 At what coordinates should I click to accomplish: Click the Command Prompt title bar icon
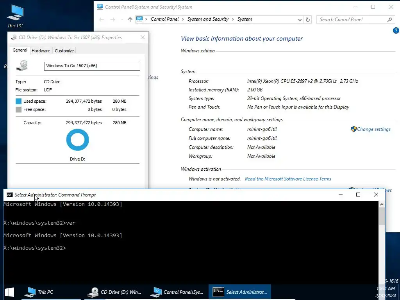click(x=9, y=195)
